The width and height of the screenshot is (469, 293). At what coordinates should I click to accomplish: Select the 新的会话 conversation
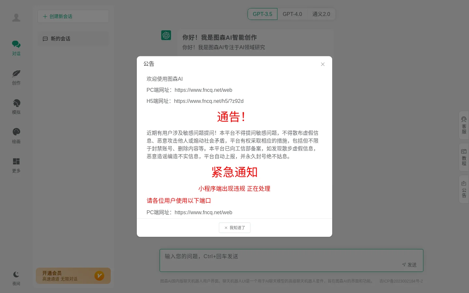click(73, 39)
